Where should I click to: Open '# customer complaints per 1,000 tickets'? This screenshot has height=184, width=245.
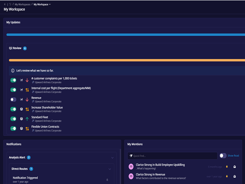[x=54, y=78]
